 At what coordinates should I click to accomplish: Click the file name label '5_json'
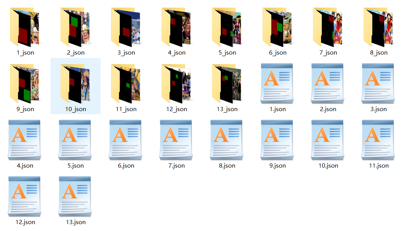pos(227,53)
